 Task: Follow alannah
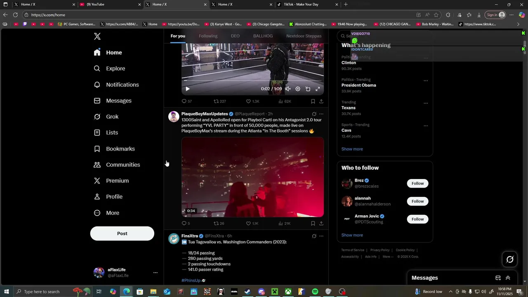click(417, 201)
